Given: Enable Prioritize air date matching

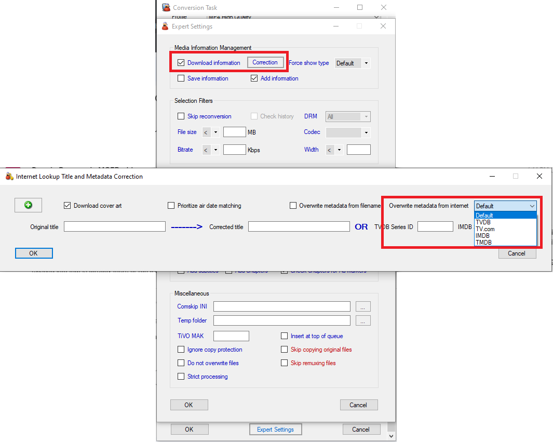Looking at the screenshot, I should pos(171,206).
